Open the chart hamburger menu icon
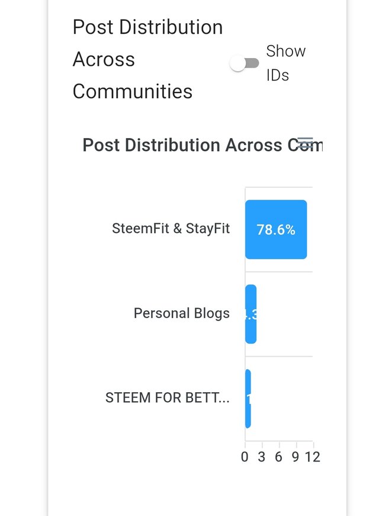 pos(305,143)
